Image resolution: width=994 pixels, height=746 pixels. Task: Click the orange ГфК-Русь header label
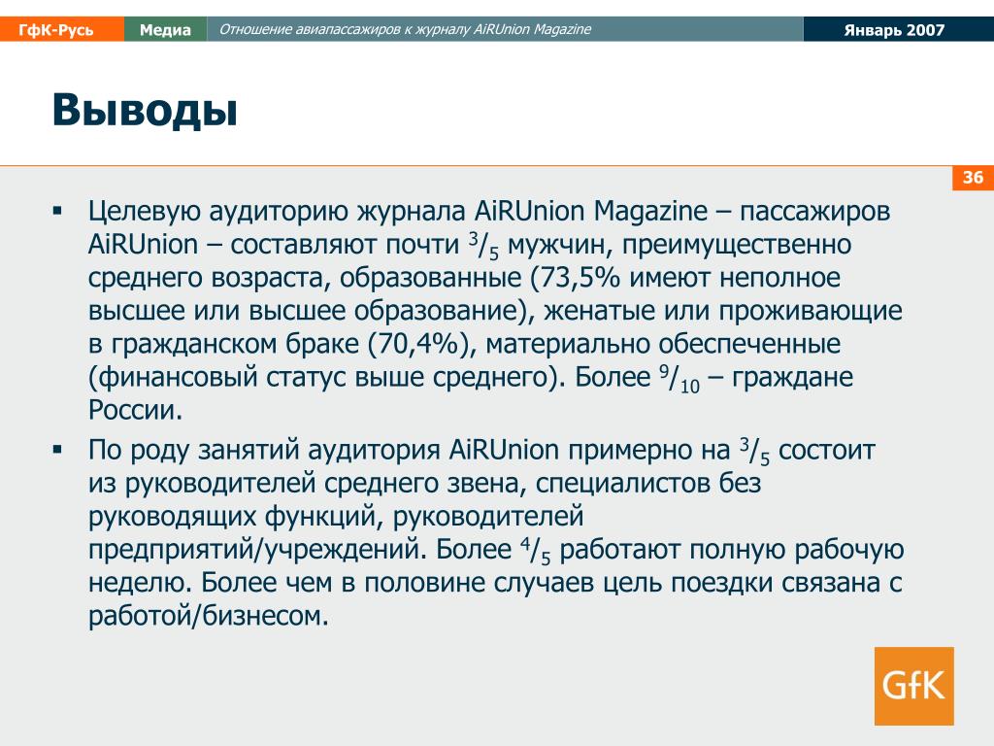coord(61,29)
